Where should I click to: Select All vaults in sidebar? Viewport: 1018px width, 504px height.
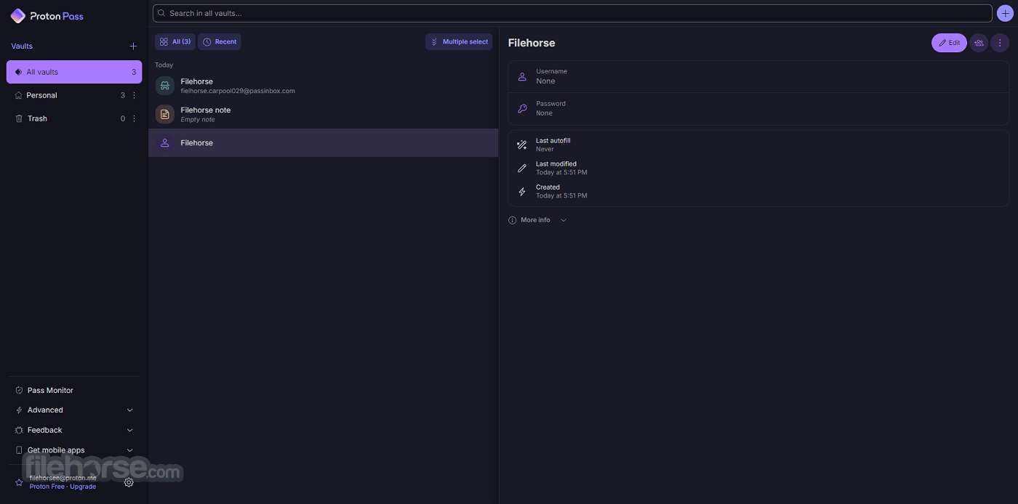(x=74, y=72)
